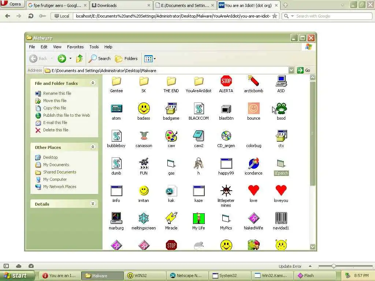The image size is (375, 281).
Task: Select the loveyou heart icon
Action: click(x=281, y=191)
